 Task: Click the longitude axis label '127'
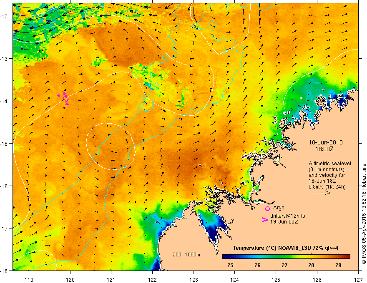(x=358, y=280)
